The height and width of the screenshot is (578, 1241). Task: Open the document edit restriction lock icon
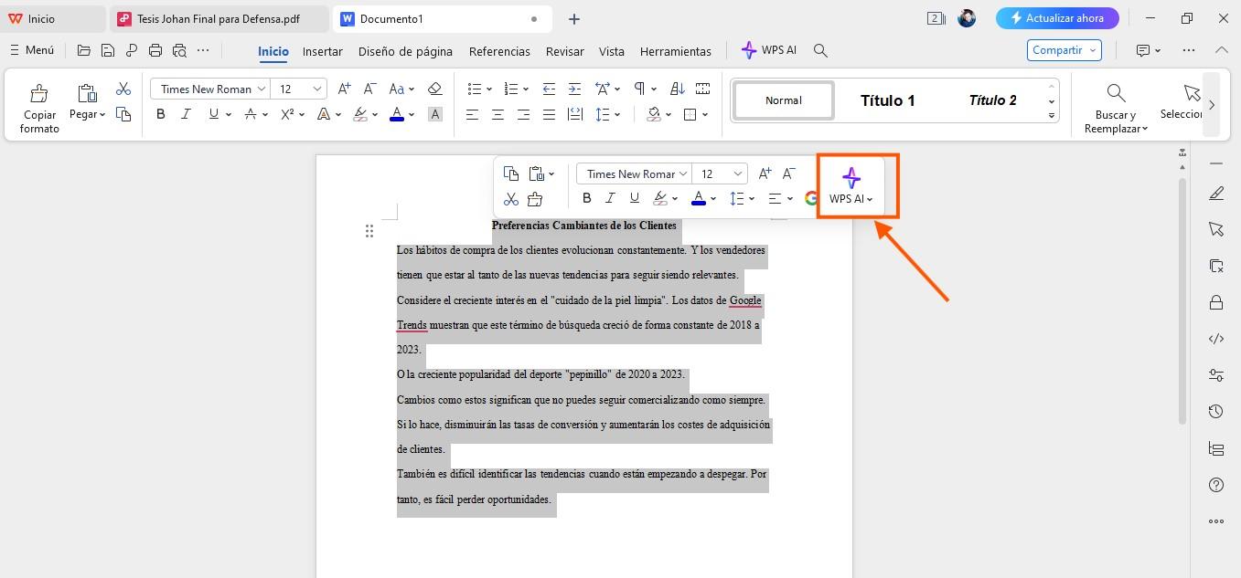pyautogui.click(x=1216, y=302)
